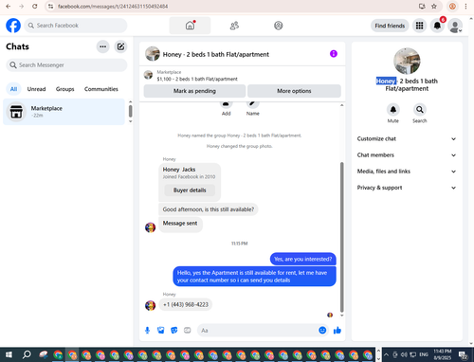Switch to the Unread chats tab

tap(36, 89)
